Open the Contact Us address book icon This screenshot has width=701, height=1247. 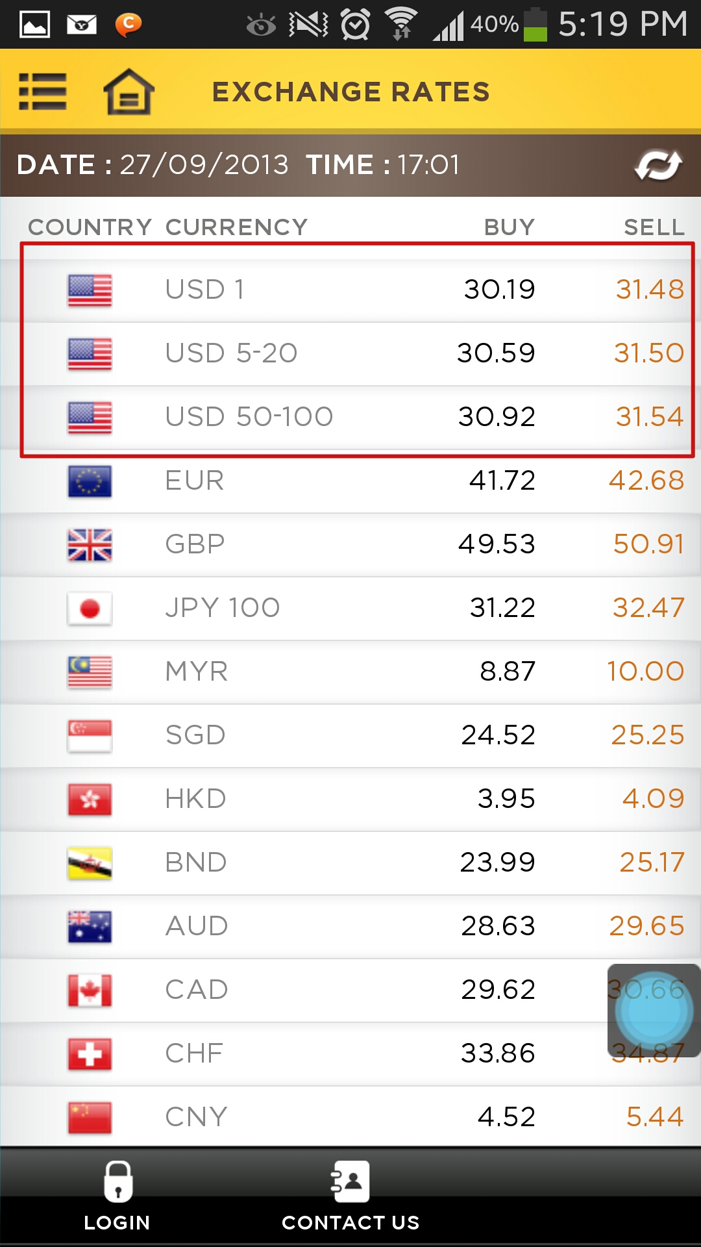[350, 1182]
